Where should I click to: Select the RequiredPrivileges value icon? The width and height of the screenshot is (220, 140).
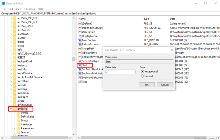(80, 57)
